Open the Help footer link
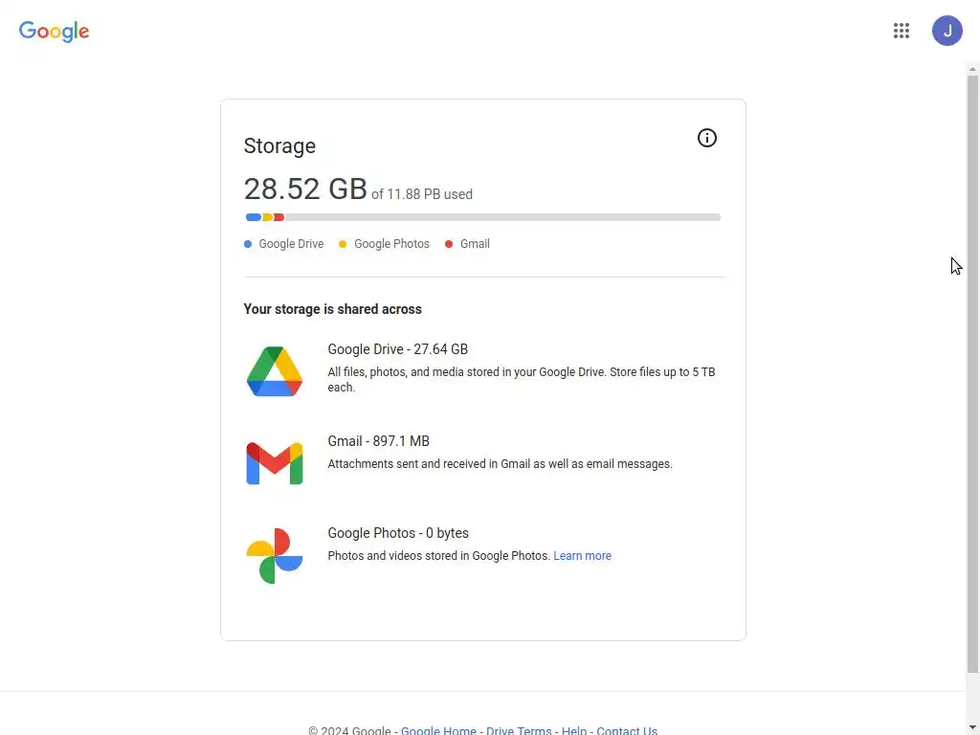Viewport: 980px width, 735px height. click(x=574, y=730)
